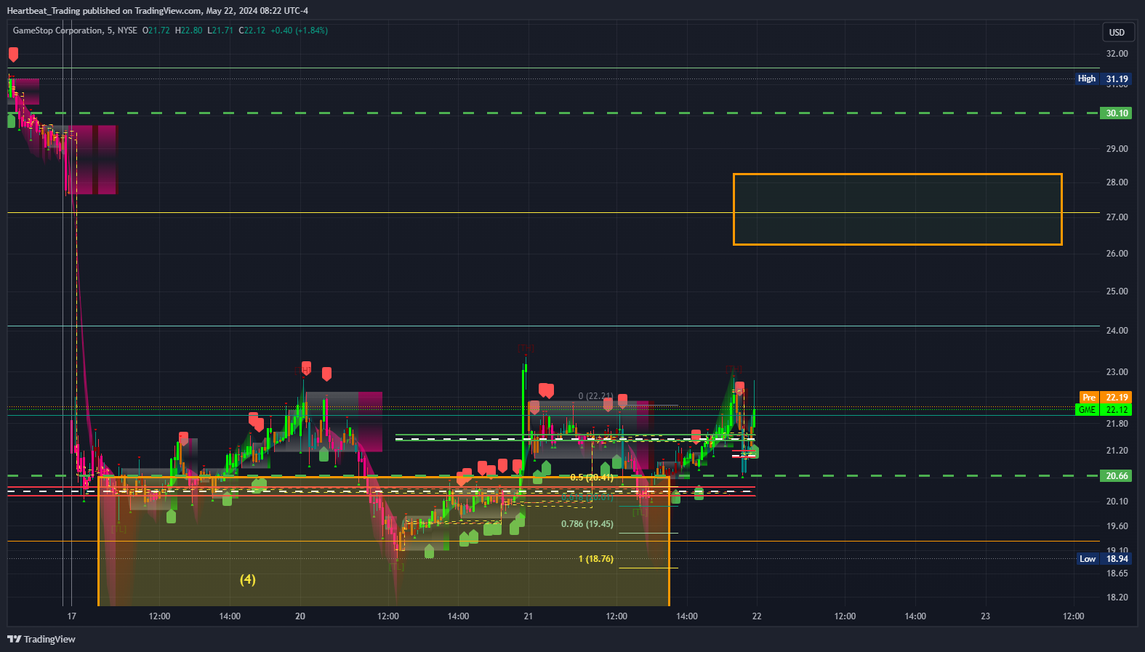Open the TradingView logo link
Image resolution: width=1145 pixels, height=652 pixels.
click(x=41, y=639)
